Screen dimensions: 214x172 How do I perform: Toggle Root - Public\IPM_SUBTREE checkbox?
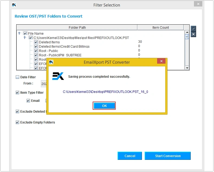click(36, 55)
